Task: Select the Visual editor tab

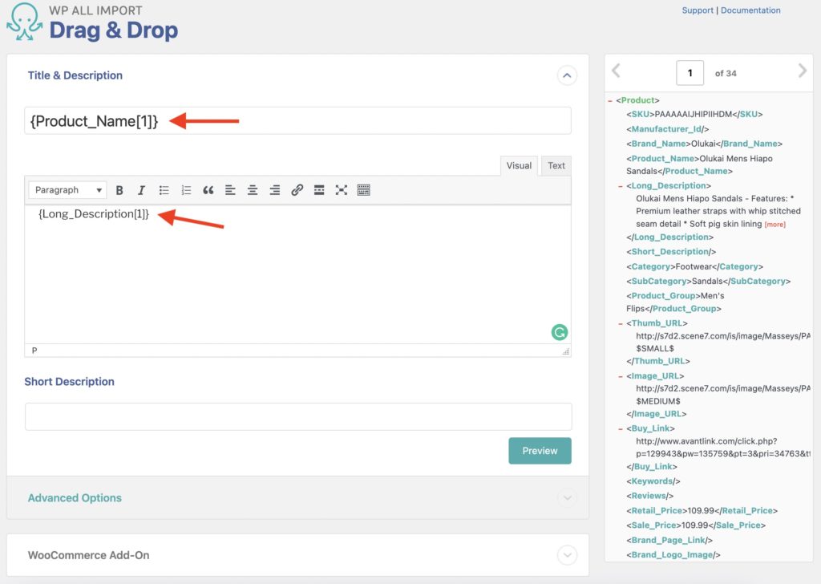Action: (519, 165)
